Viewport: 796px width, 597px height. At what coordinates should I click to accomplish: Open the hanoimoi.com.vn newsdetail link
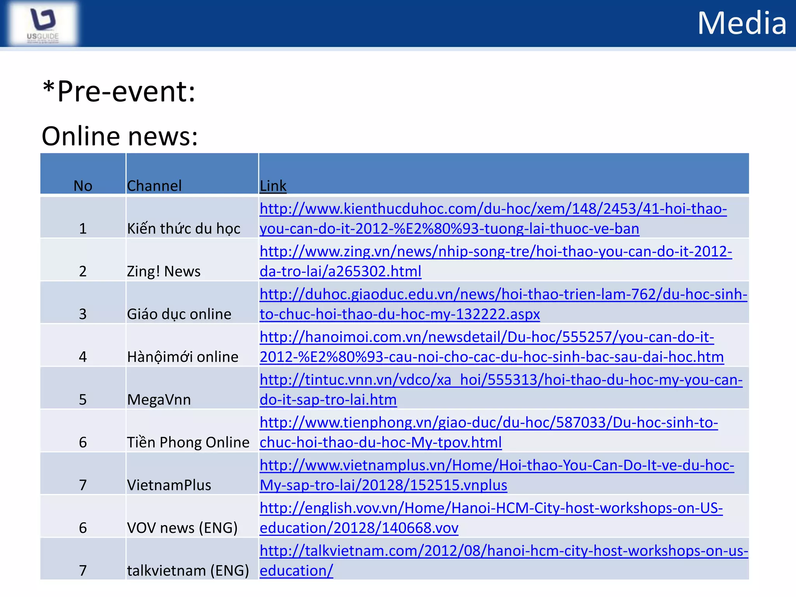(487, 337)
